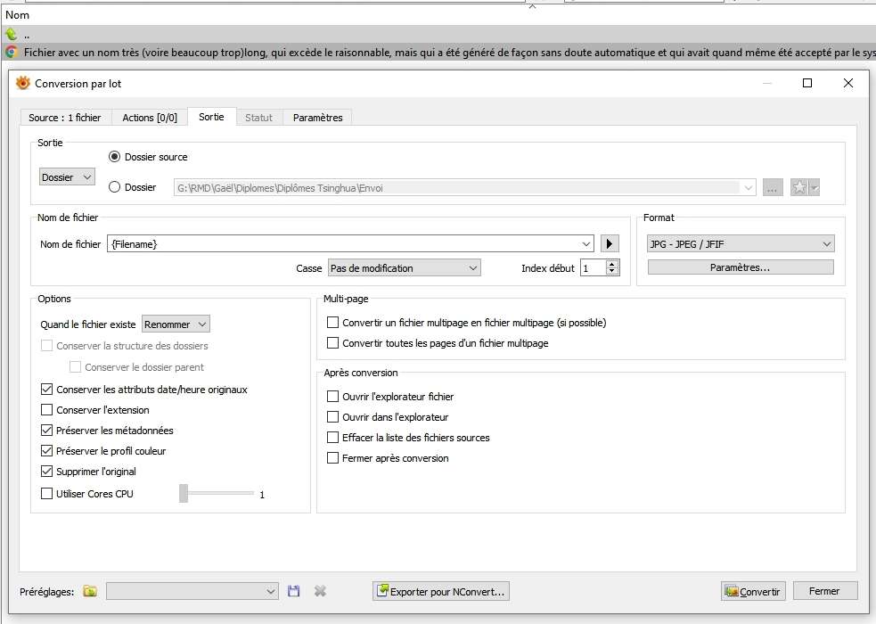This screenshot has height=624, width=876.
Task: Click the presets folder icon
Action: (90, 591)
